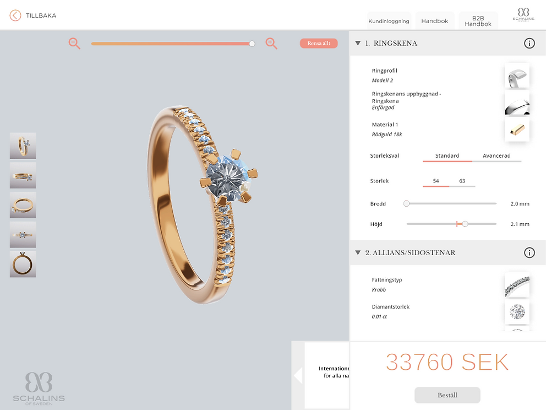Click the Diamantstorlek diamond image
This screenshot has height=410, width=546.
click(x=517, y=312)
